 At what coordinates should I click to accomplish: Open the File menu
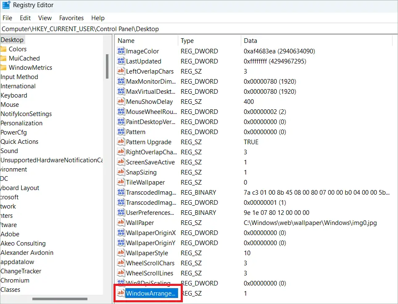pos(8,18)
